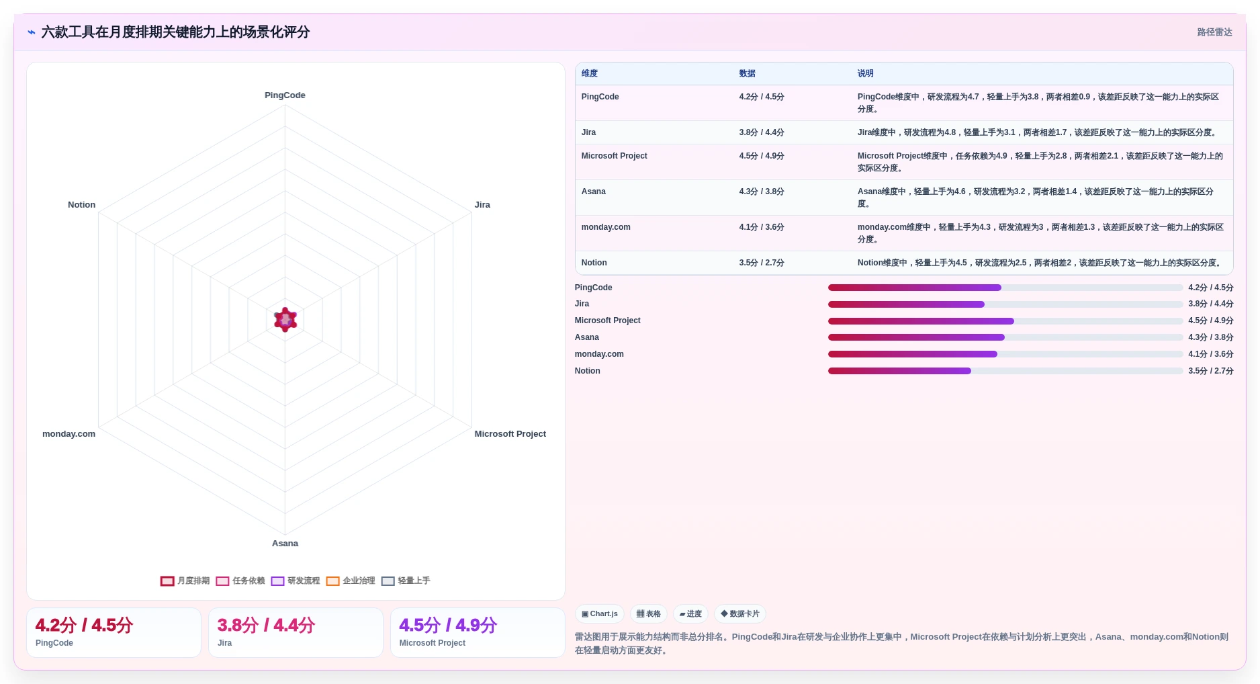Select the Asana table row name

point(594,191)
